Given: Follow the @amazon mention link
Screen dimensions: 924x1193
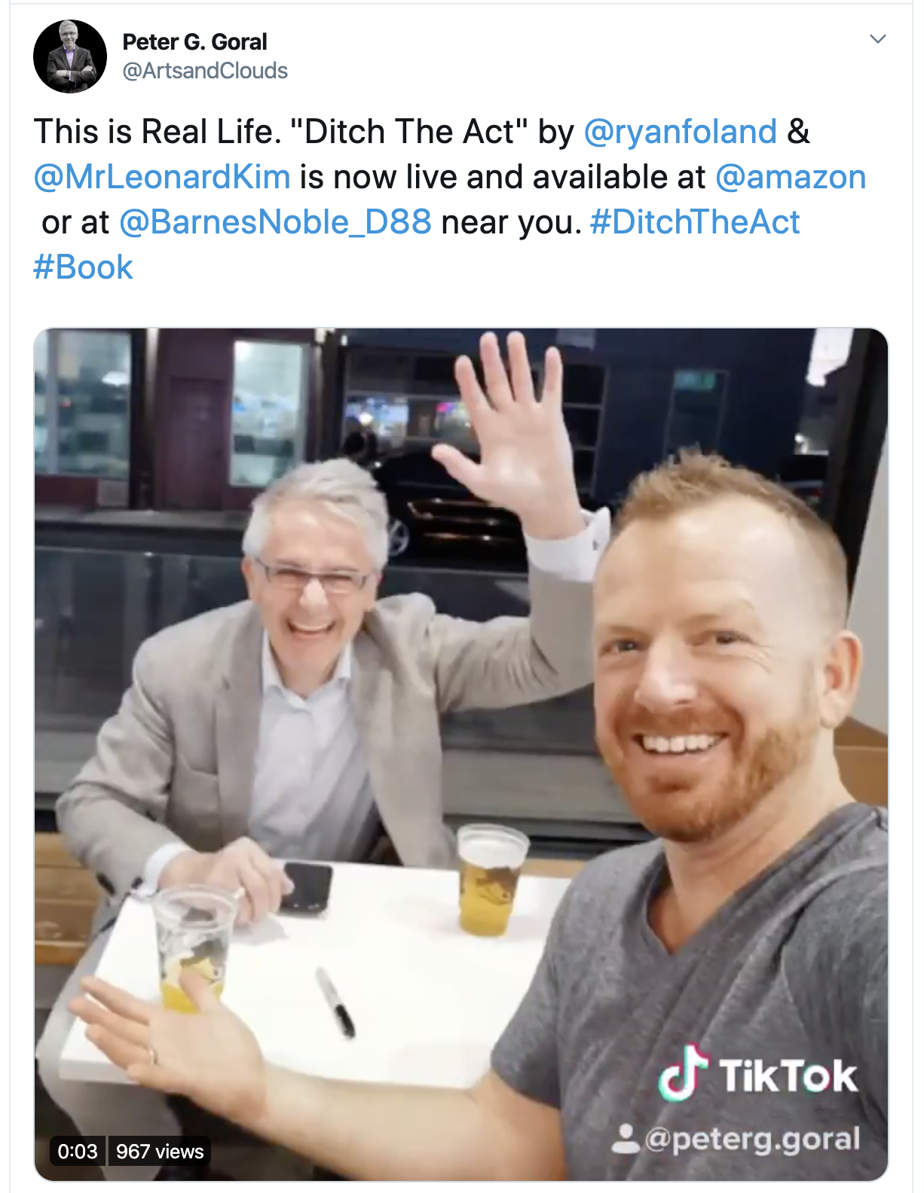Looking at the screenshot, I should pos(791,177).
